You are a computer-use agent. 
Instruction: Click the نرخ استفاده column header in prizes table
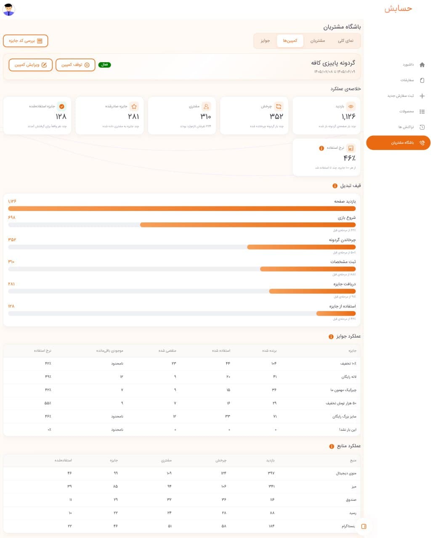click(x=43, y=351)
